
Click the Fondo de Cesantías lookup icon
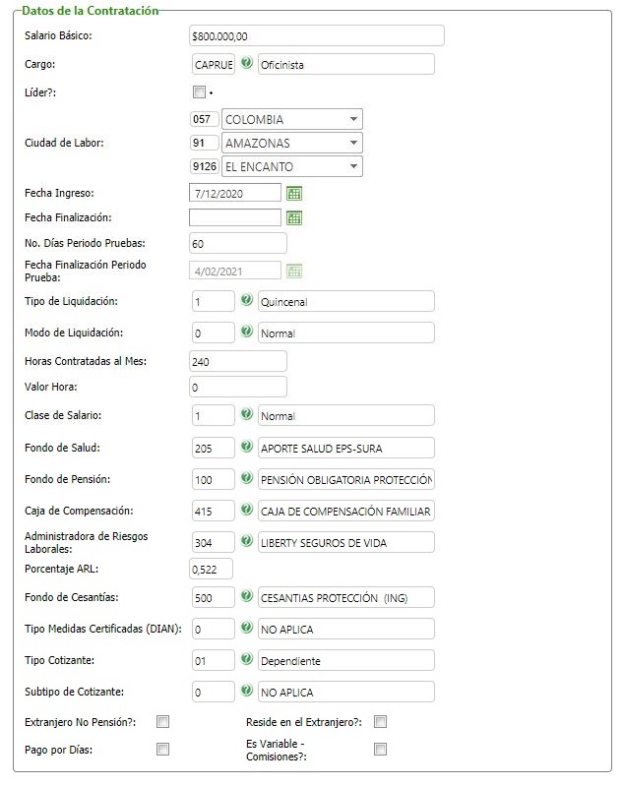[247, 596]
